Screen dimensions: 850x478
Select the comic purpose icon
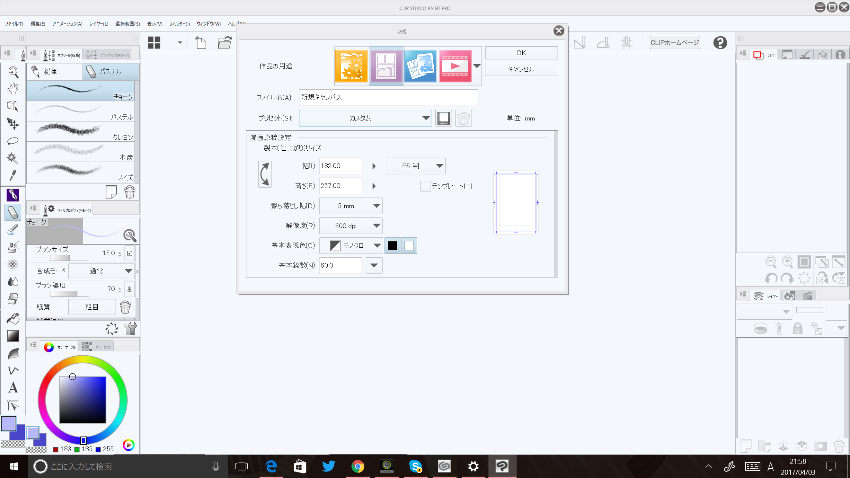click(386, 66)
